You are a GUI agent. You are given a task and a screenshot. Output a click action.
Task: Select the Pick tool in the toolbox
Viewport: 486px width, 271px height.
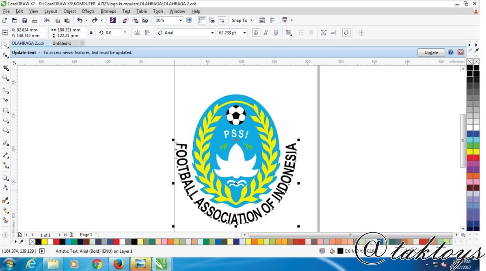[5, 45]
